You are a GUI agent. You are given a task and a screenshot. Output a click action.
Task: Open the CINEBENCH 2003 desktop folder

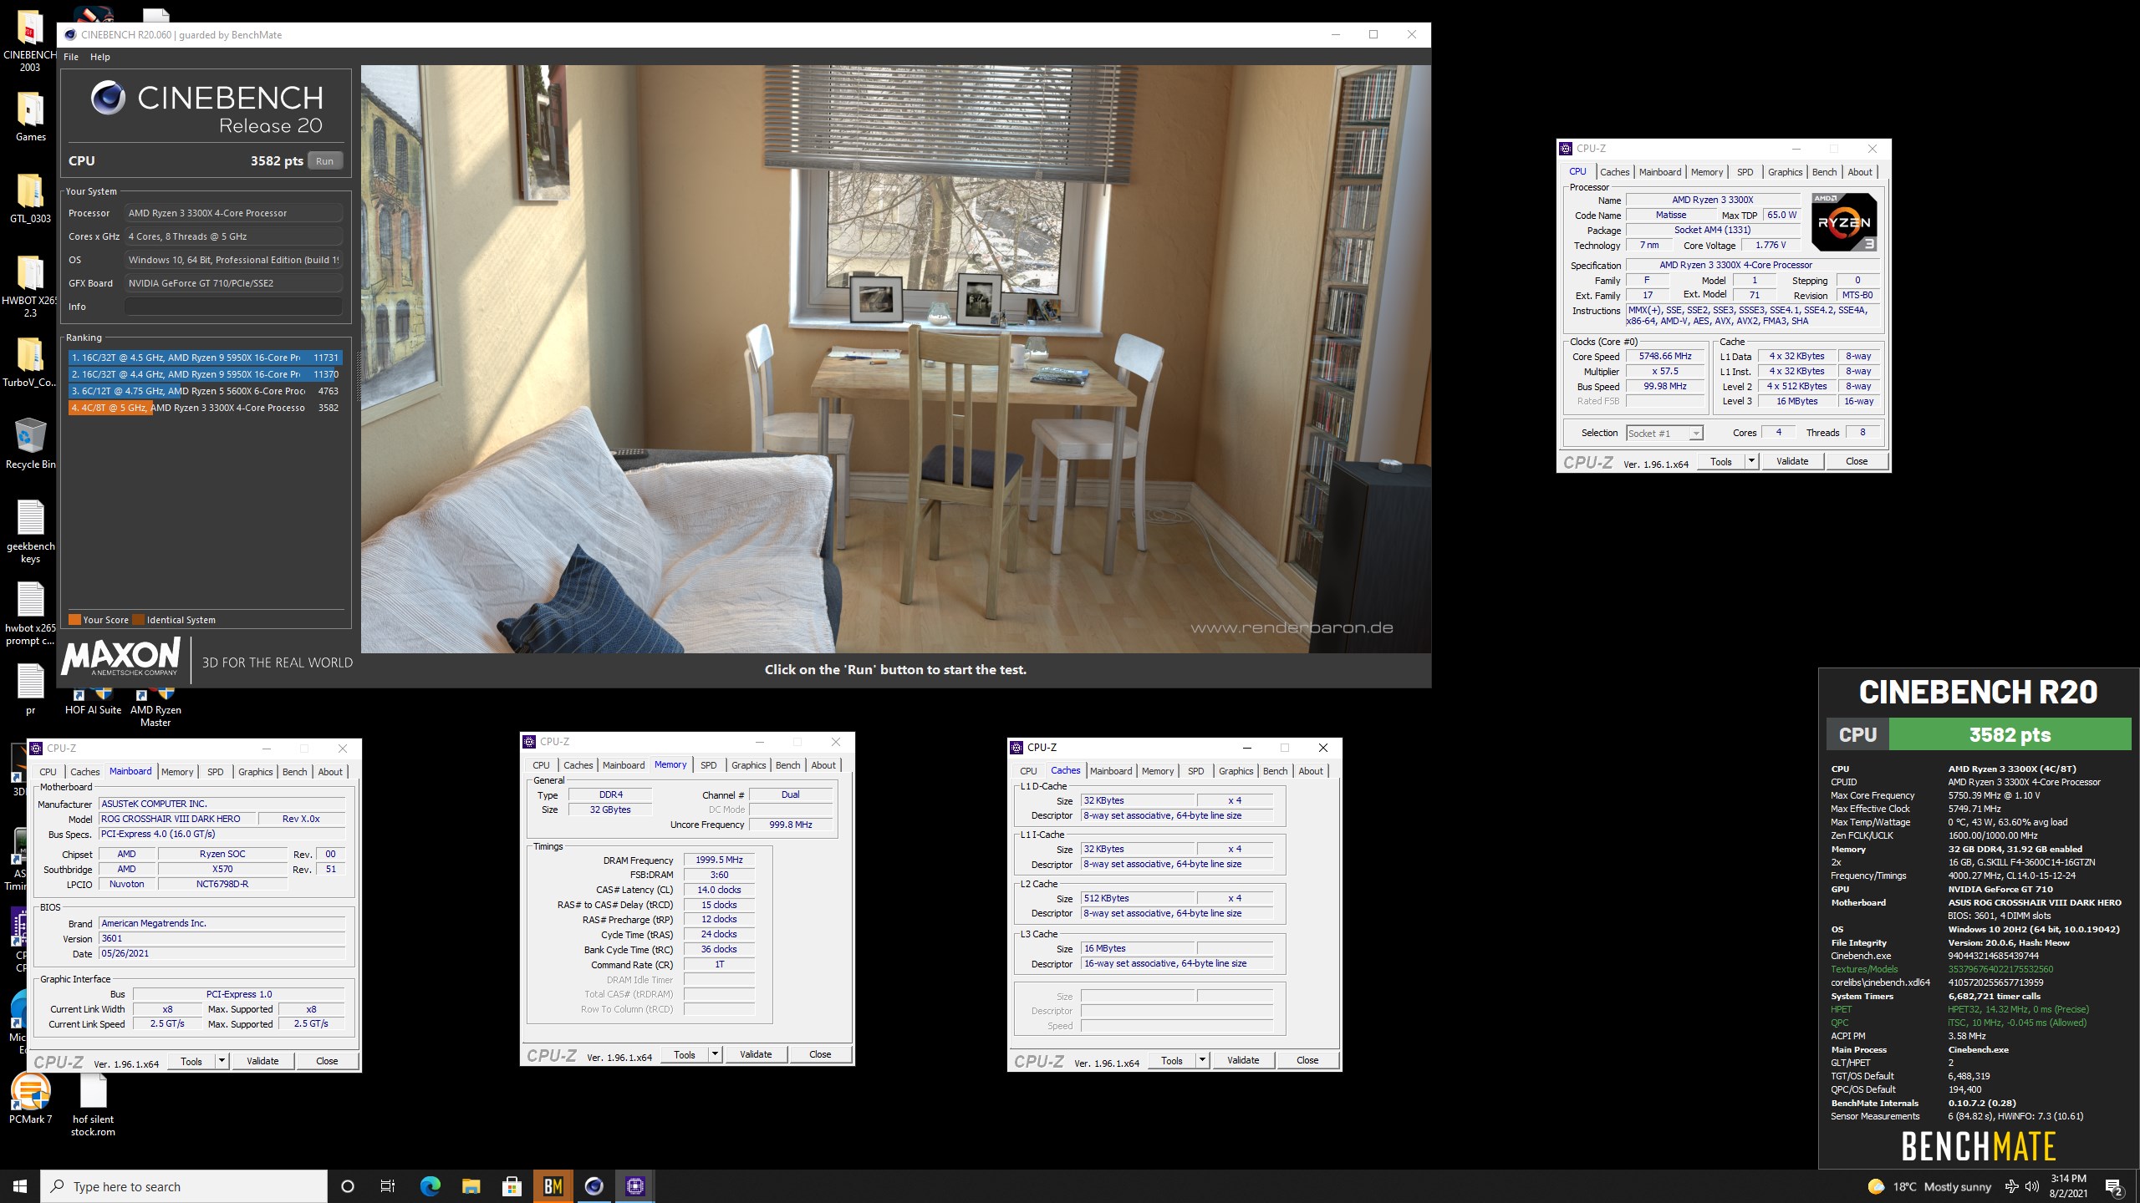tap(30, 42)
